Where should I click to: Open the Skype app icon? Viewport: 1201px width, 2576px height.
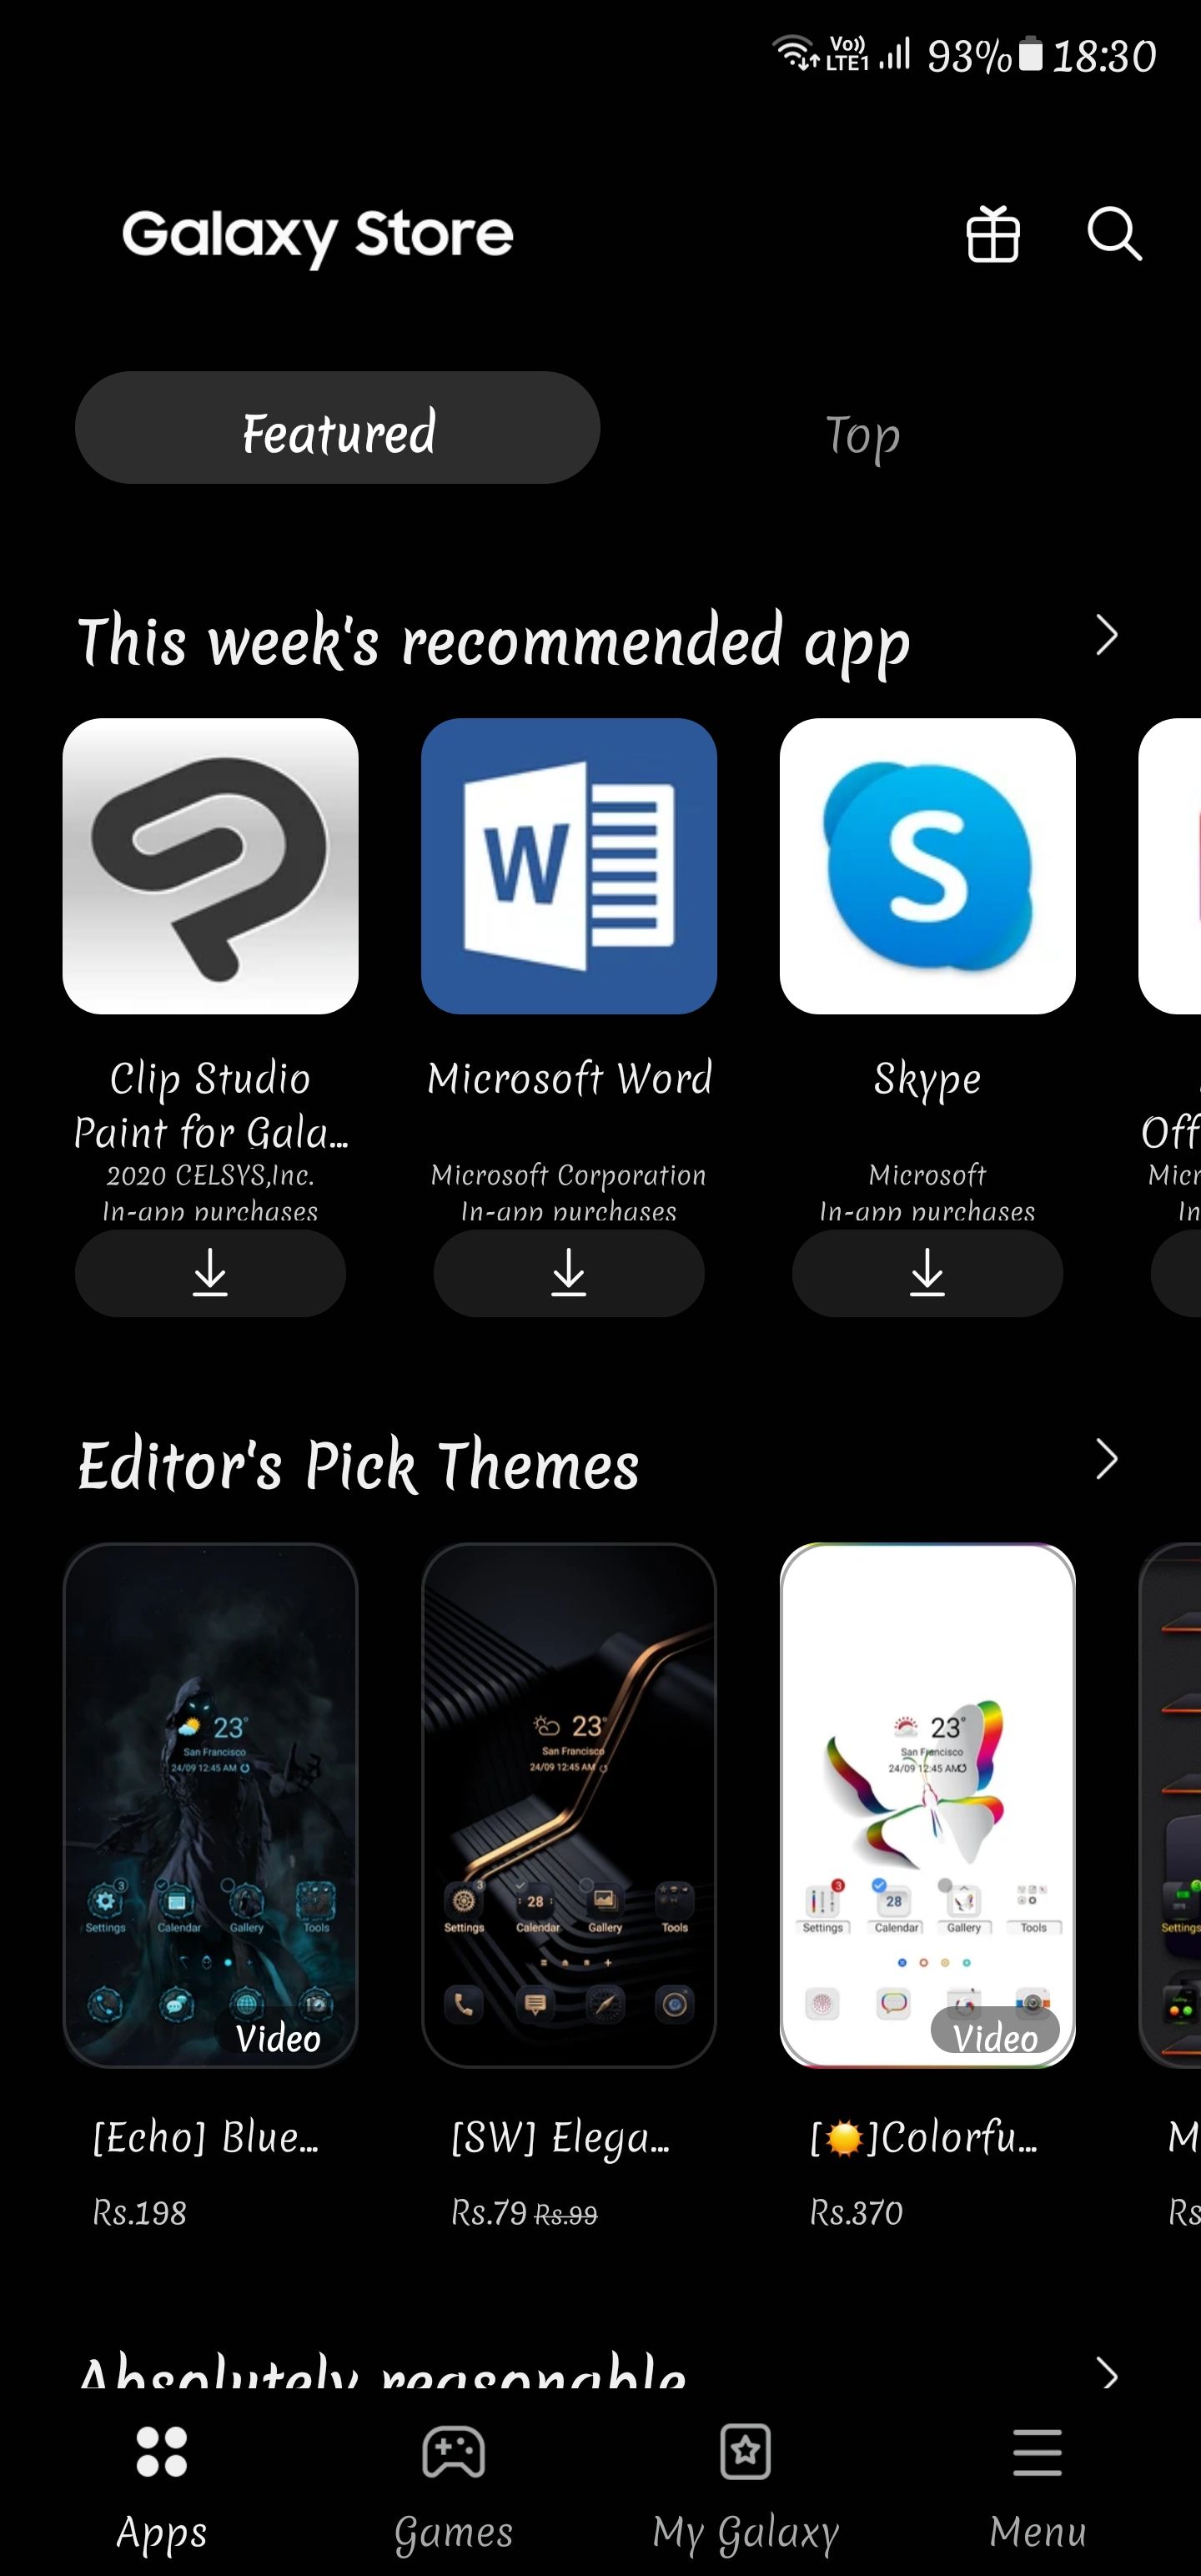927,866
